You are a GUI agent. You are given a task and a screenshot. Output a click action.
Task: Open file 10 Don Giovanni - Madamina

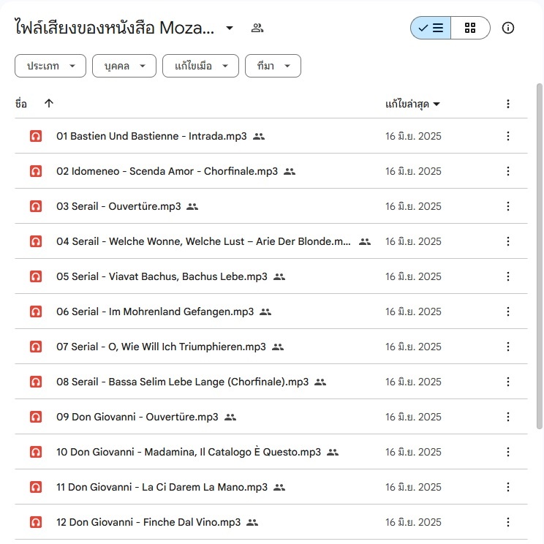coord(189,452)
